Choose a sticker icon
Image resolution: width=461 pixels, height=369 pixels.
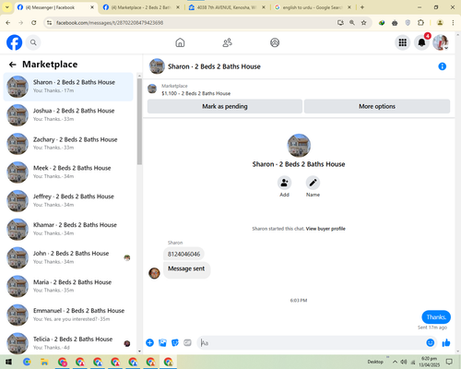click(x=175, y=342)
